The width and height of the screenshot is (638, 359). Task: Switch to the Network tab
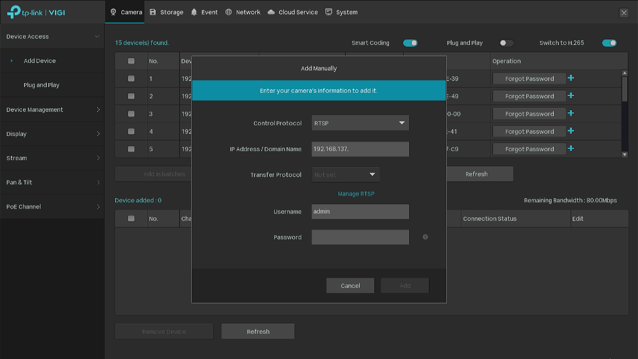coord(243,12)
